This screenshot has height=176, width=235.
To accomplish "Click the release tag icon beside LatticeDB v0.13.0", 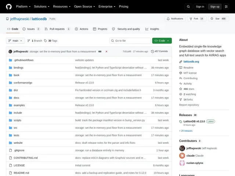I will click(181, 122).
